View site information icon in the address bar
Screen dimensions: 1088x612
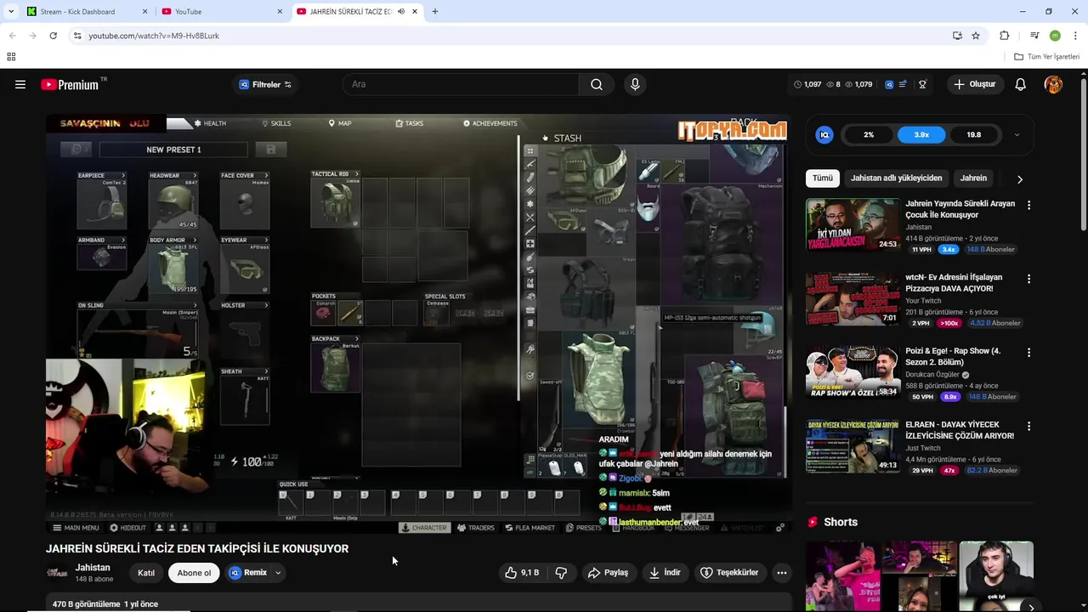coord(77,36)
